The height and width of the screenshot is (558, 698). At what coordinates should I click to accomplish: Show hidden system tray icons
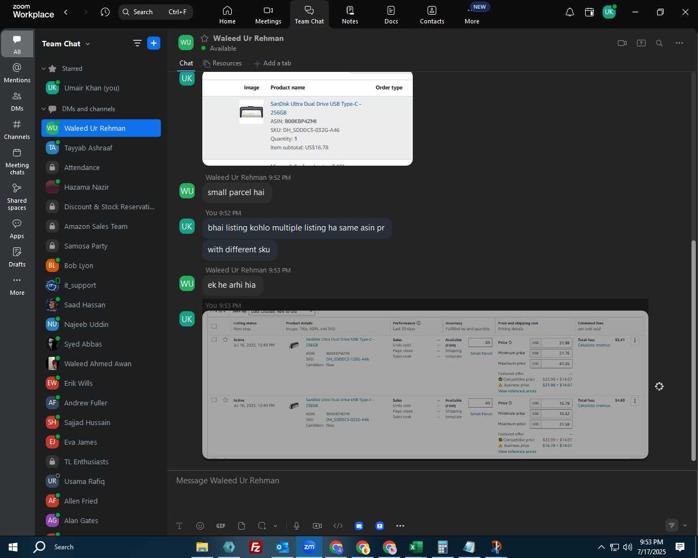click(601, 547)
